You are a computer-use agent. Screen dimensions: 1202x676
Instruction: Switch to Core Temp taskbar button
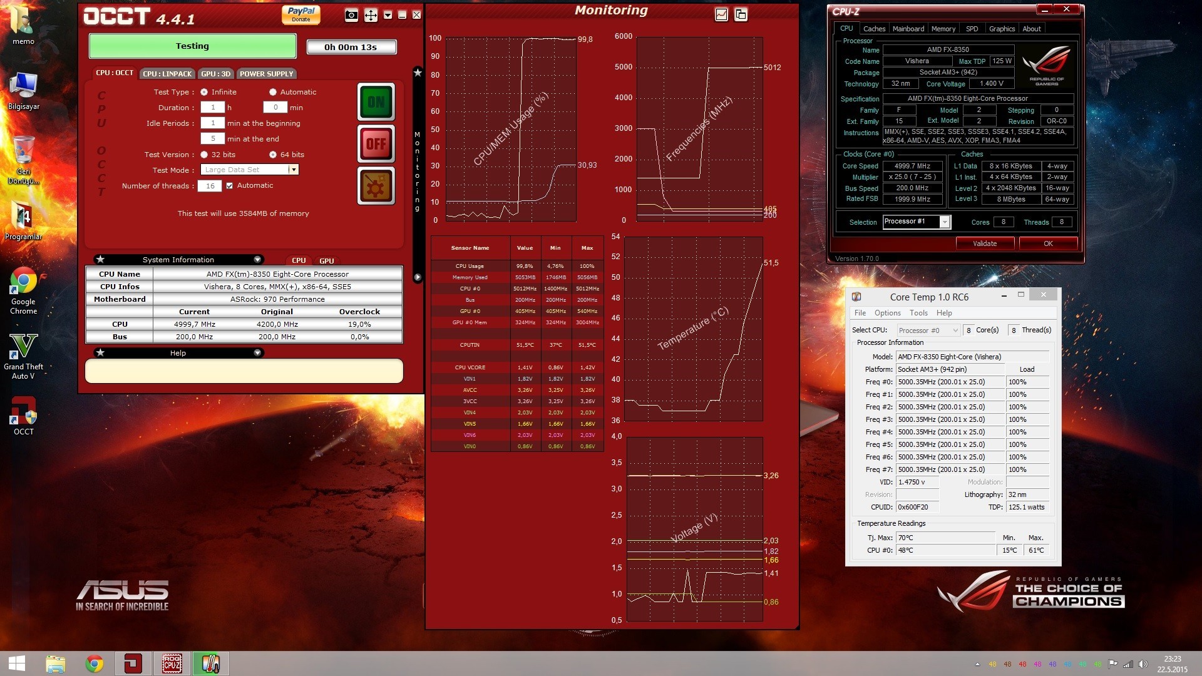(210, 663)
